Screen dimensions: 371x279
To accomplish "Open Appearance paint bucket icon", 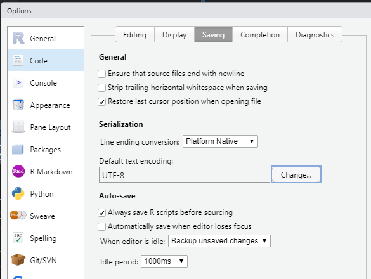I will click(x=18, y=105).
